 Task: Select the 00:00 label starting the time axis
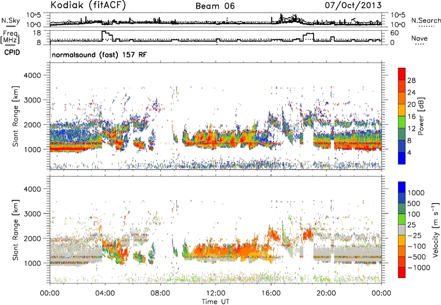tap(50, 293)
